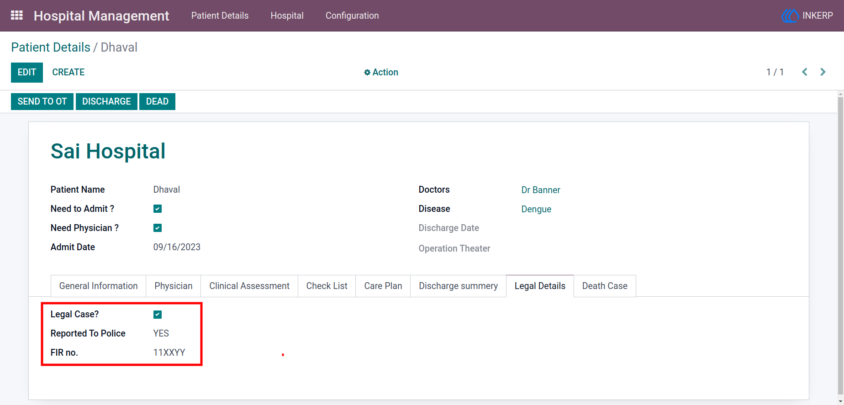
Task: Toggle the Legal Case checkbox
Action: [158, 314]
